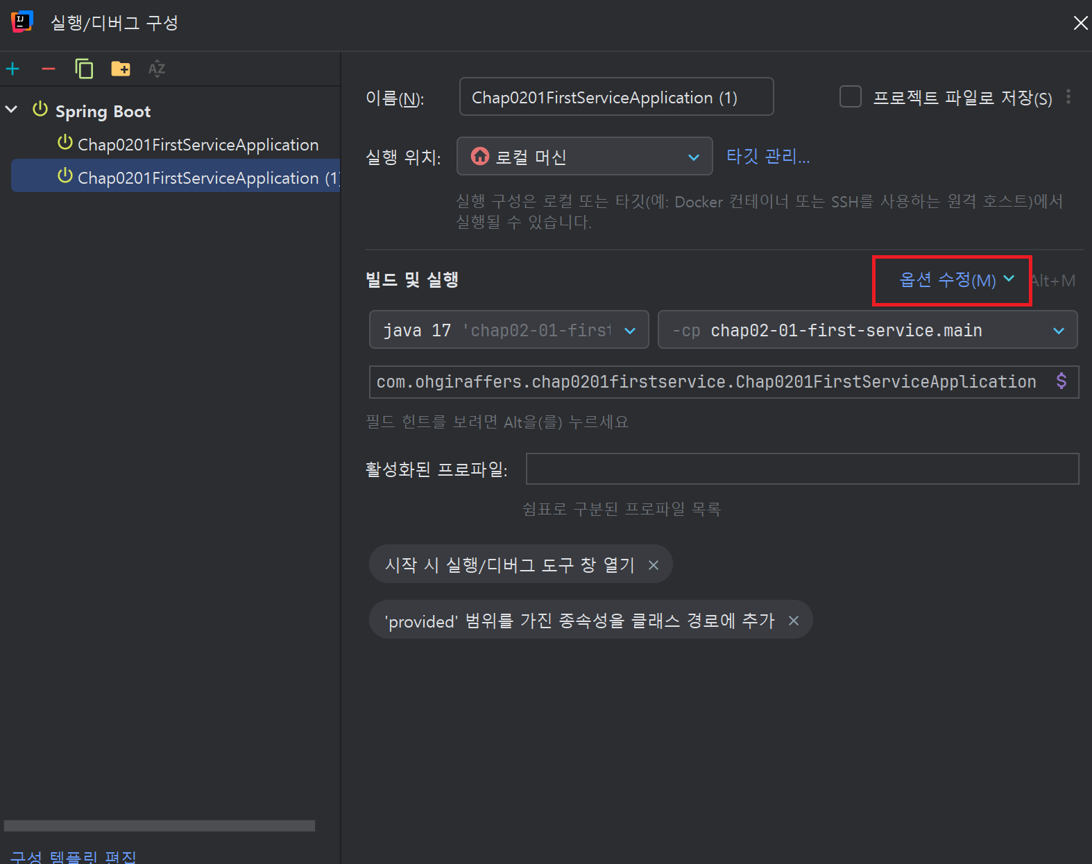Click the horizontal scrollbar of the configuration tree
The height and width of the screenshot is (864, 1092).
click(x=160, y=826)
